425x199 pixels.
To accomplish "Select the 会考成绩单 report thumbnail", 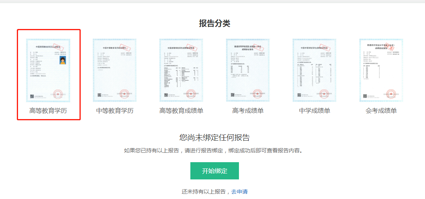I will coord(381,70).
